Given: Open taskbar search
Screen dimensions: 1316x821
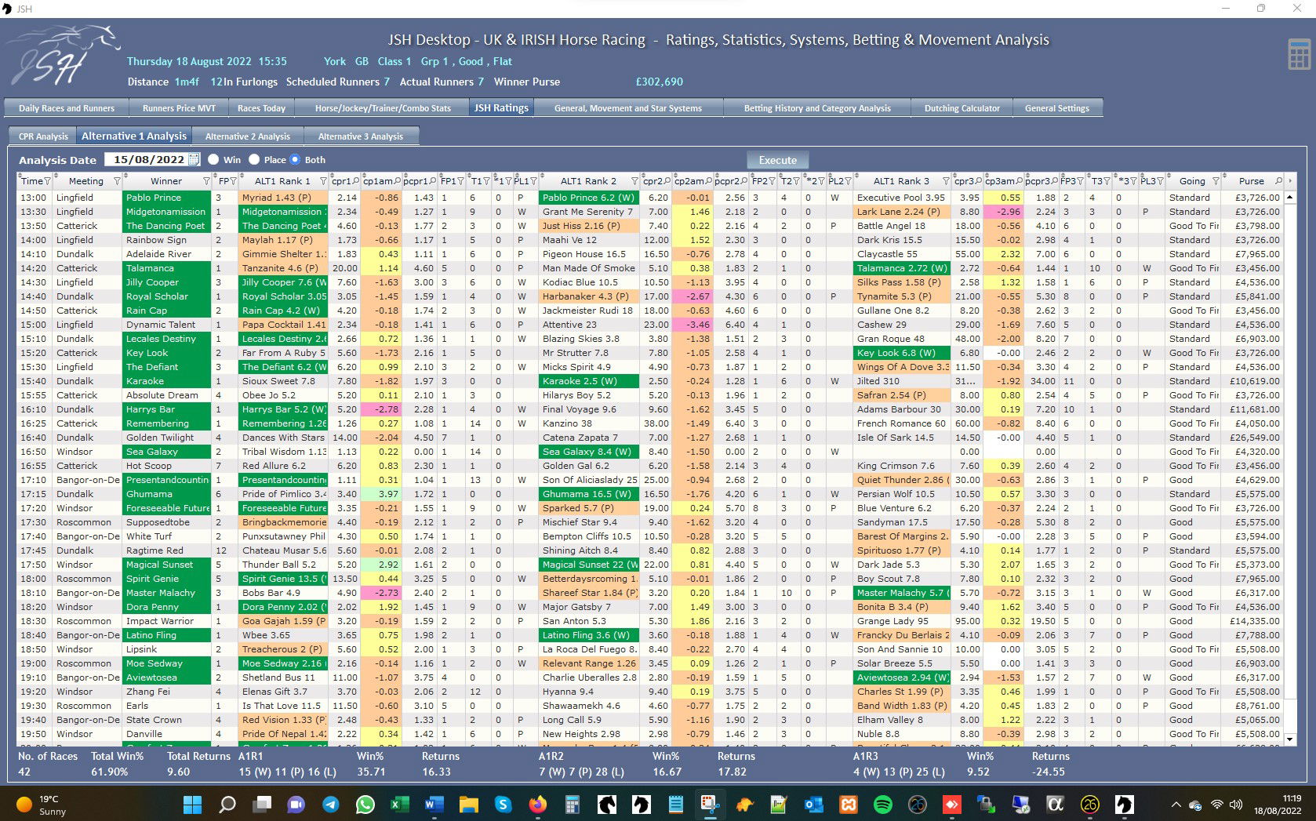Looking at the screenshot, I should 227,805.
